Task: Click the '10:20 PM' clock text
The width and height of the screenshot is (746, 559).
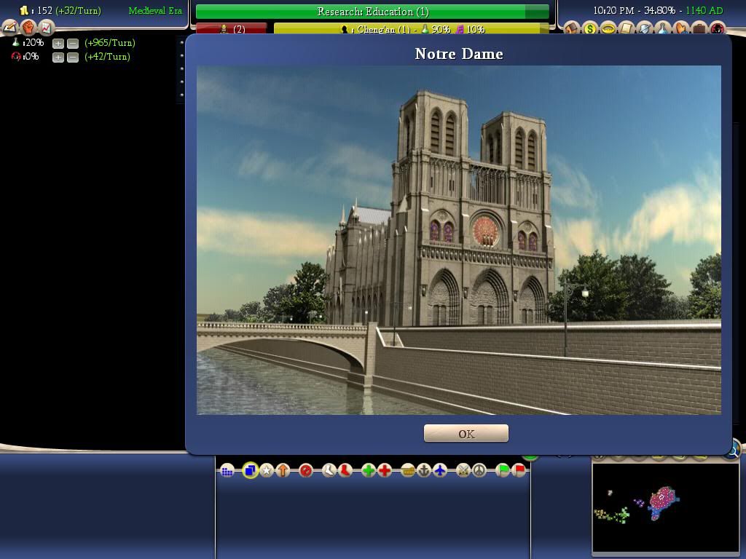Action: click(613, 10)
